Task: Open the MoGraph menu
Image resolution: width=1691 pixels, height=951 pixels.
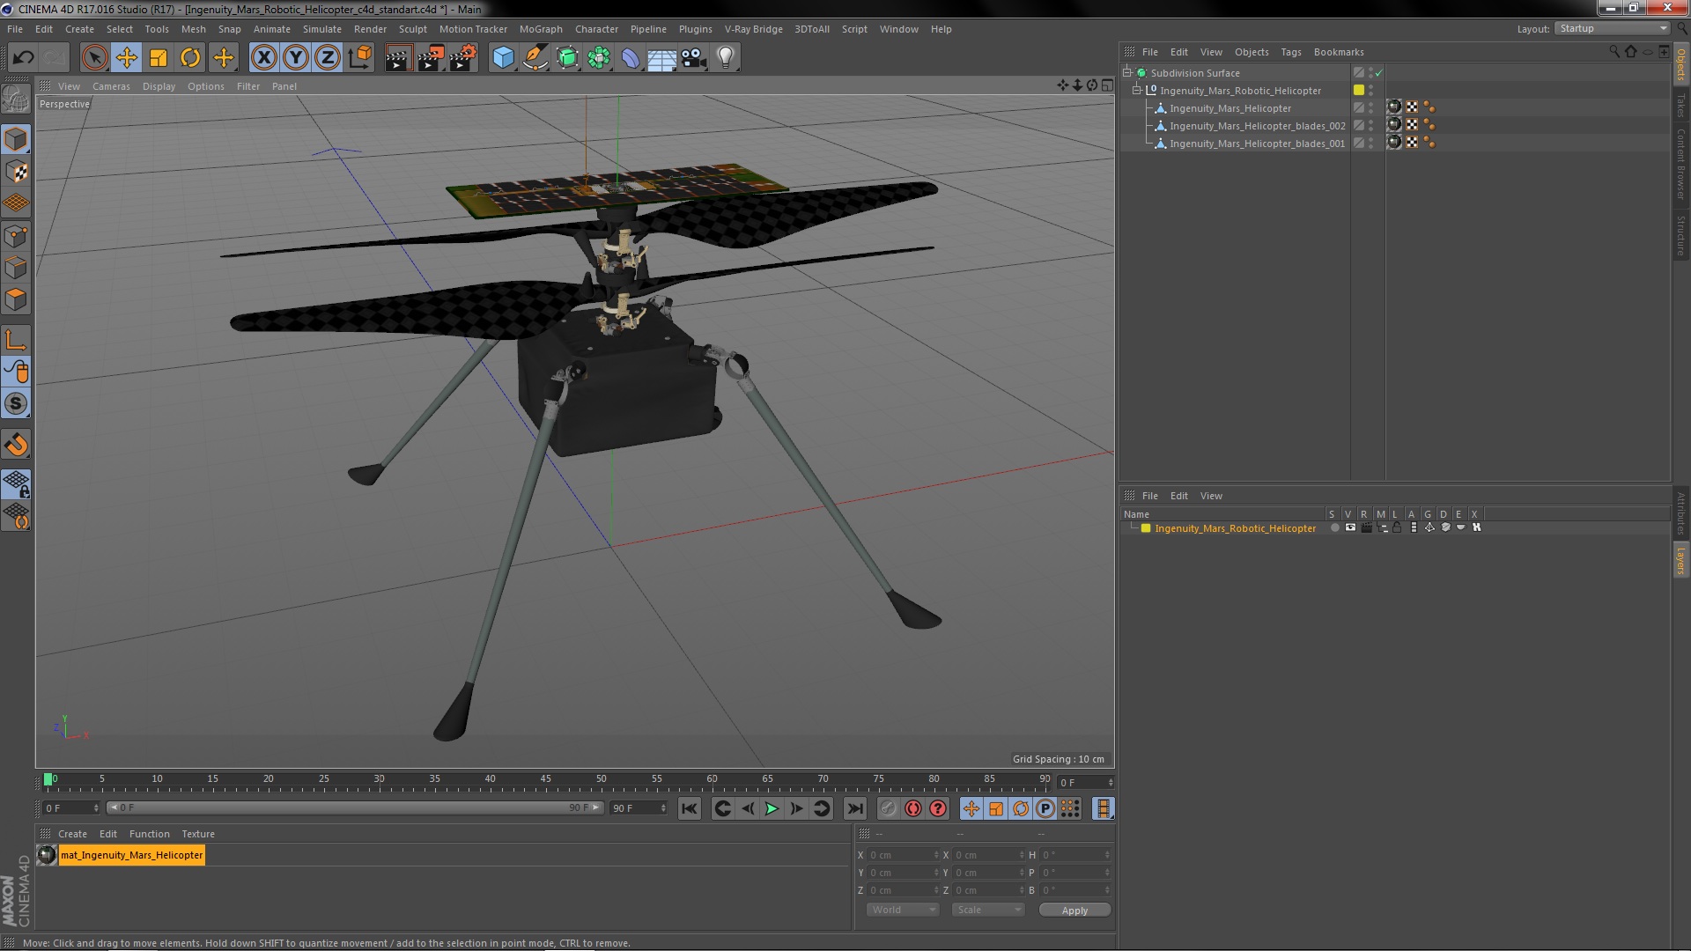Action: [x=540, y=29]
